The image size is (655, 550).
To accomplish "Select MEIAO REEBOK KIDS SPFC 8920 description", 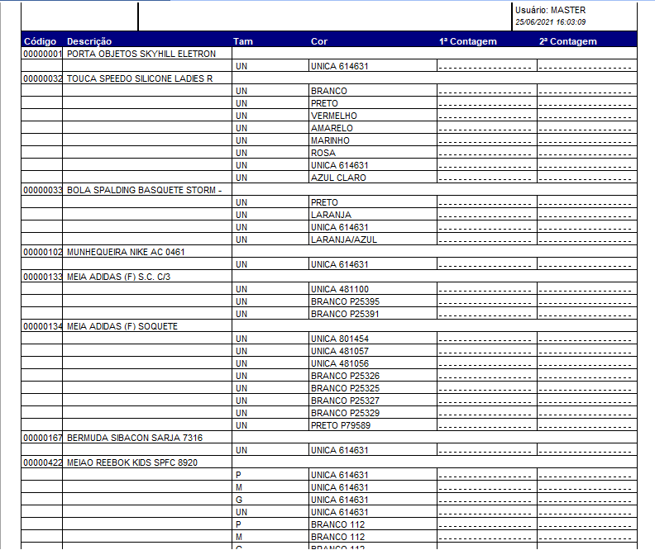I will [132, 462].
